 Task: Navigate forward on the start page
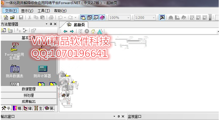click(x=72, y=31)
